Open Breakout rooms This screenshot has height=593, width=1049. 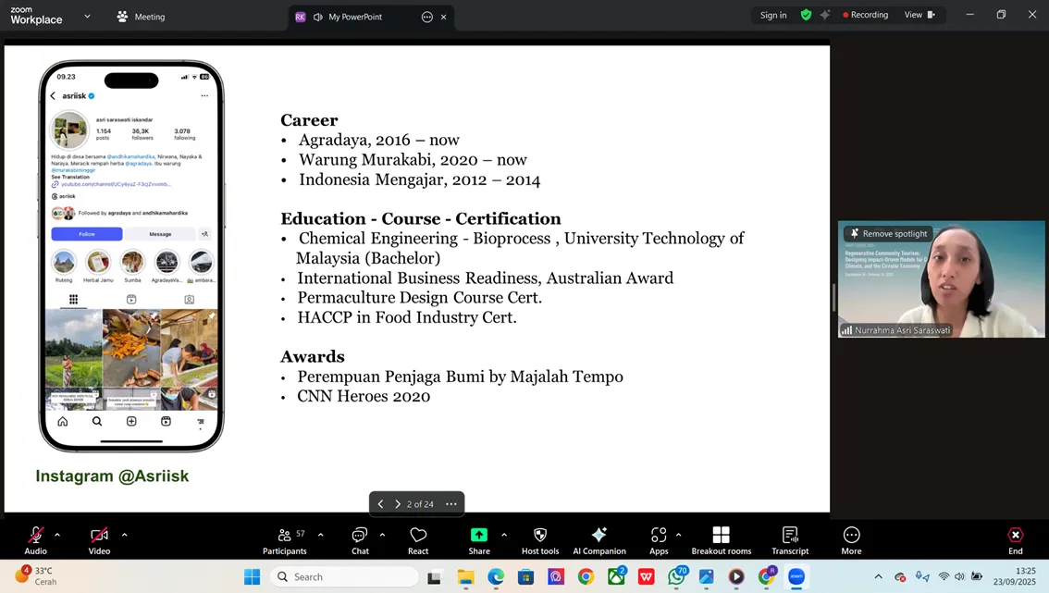pos(721,539)
